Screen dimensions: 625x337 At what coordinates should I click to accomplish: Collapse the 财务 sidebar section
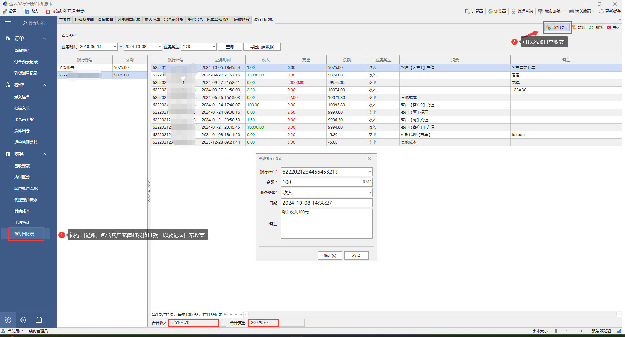tap(44, 154)
